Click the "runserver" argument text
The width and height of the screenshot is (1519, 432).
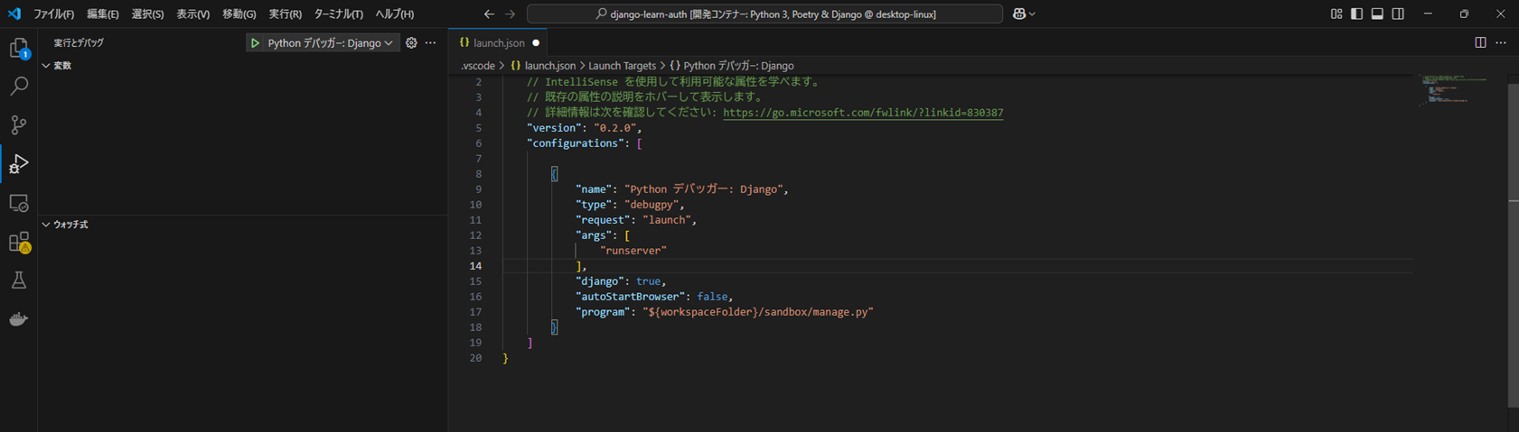pyautogui.click(x=633, y=251)
